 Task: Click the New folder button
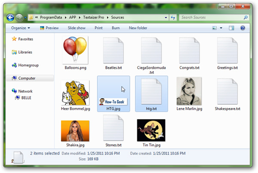(x=138, y=28)
